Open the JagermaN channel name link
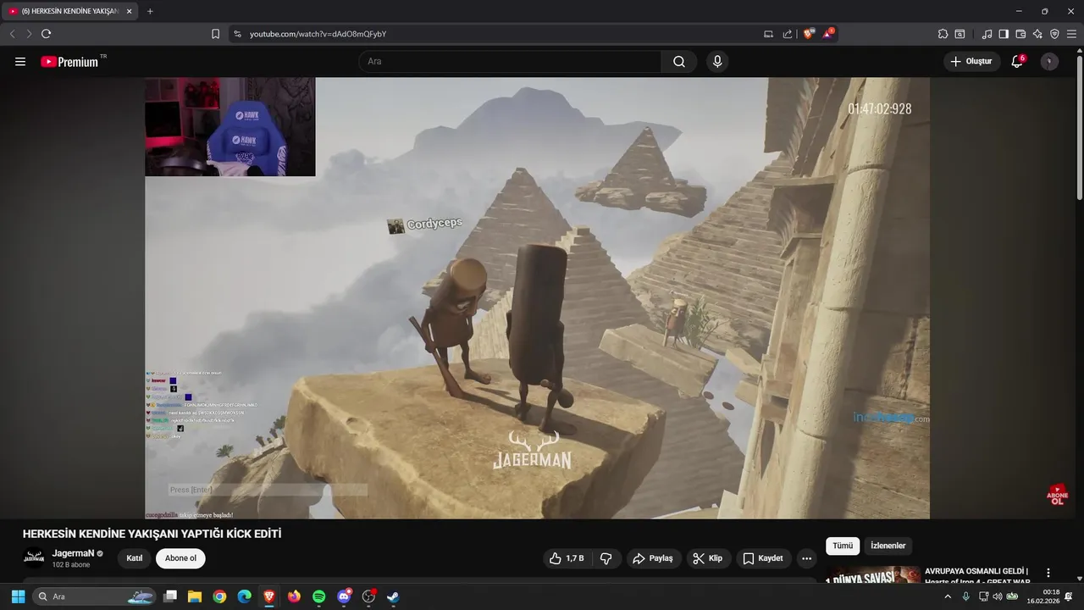This screenshot has width=1084, height=610. pos(72,553)
